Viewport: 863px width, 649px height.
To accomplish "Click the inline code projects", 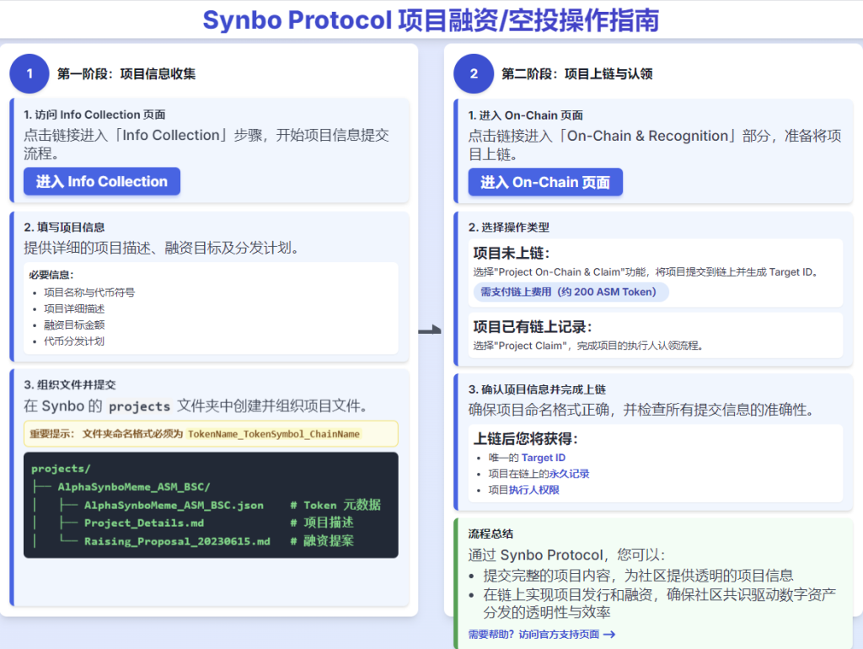I will (140, 406).
